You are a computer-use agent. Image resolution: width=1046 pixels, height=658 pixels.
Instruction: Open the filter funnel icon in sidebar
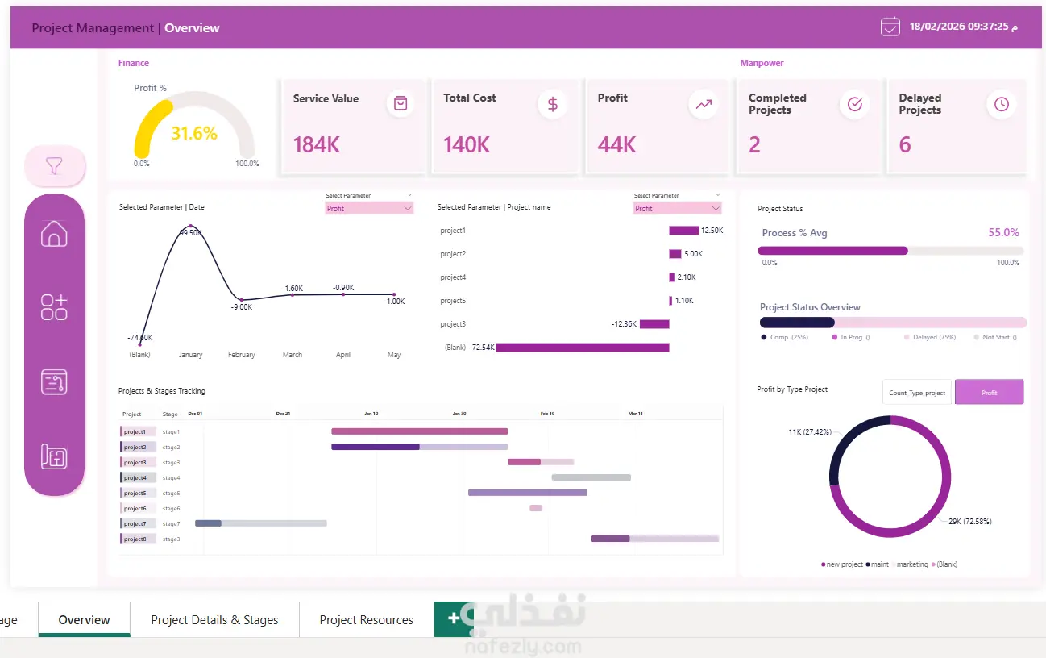coord(54,166)
